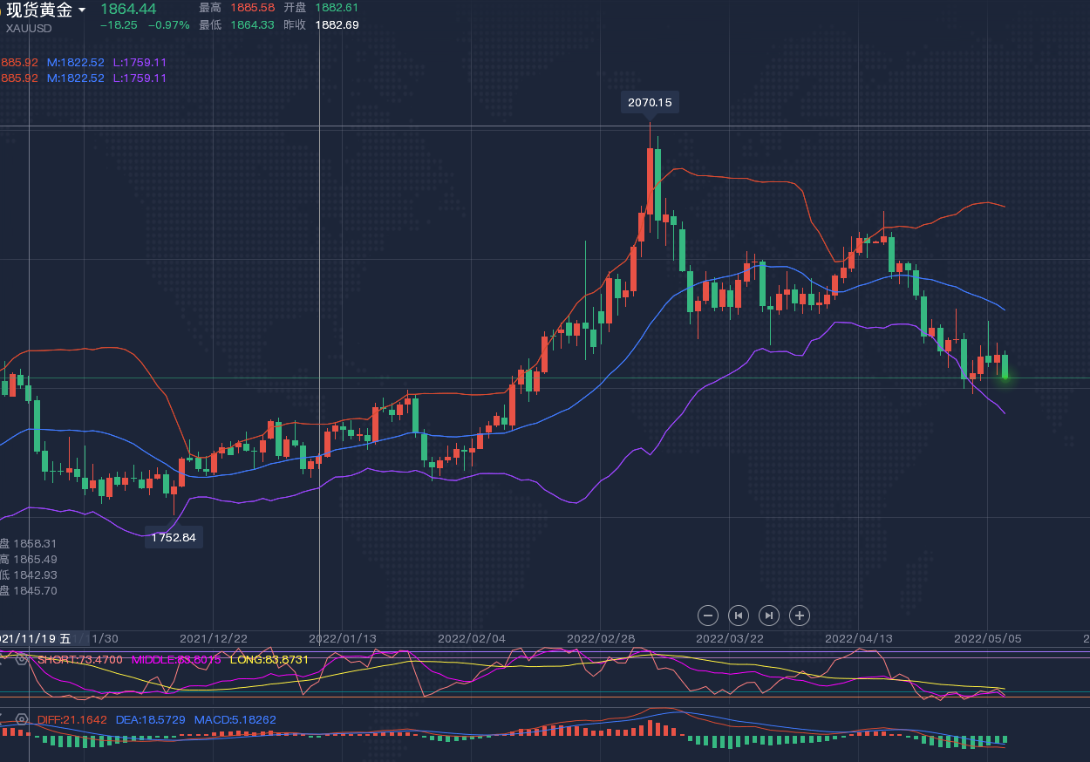Step forward with the next-bar icon
Image resolution: width=1090 pixels, height=762 pixels.
click(x=769, y=616)
